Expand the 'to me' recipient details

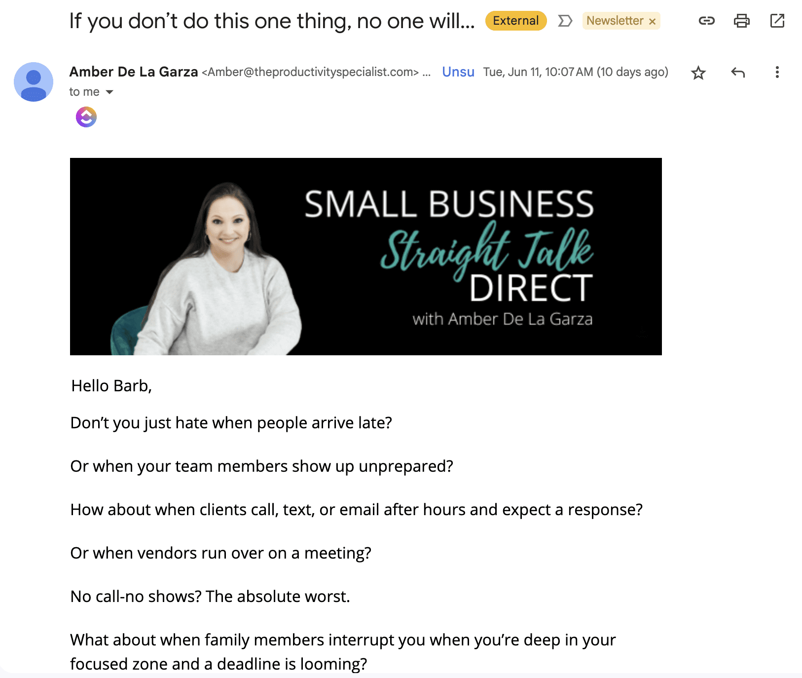[109, 92]
